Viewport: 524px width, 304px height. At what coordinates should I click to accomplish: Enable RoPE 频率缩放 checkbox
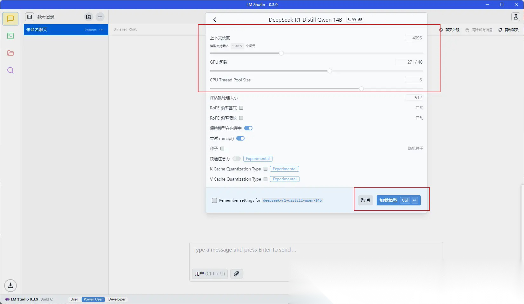[x=241, y=118]
